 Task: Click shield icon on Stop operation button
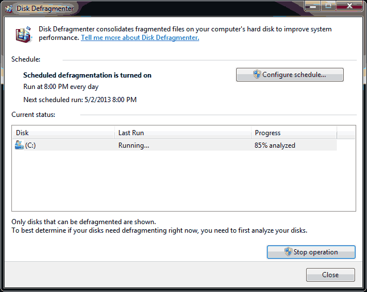click(x=288, y=252)
